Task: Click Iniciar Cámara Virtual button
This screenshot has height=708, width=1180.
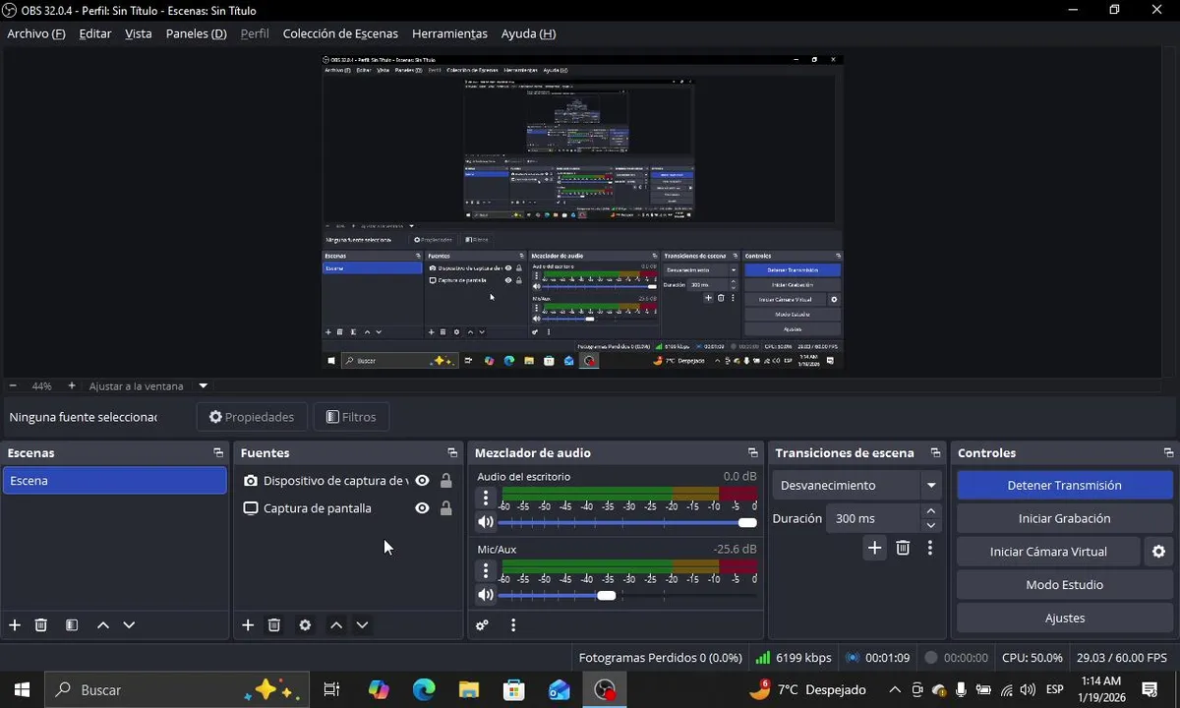Action: [1048, 552]
